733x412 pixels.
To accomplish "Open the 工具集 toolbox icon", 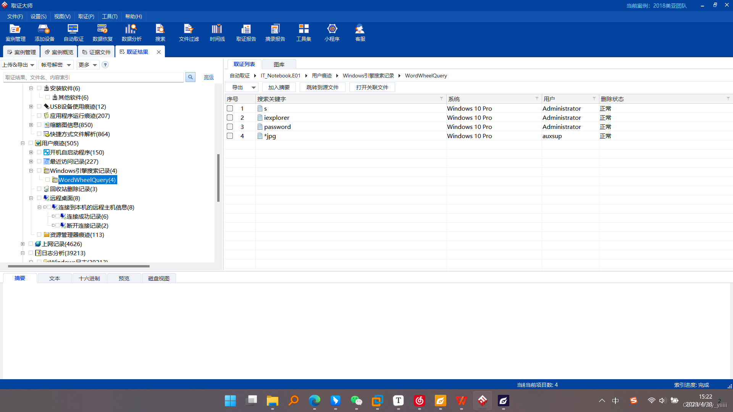I will point(304,32).
